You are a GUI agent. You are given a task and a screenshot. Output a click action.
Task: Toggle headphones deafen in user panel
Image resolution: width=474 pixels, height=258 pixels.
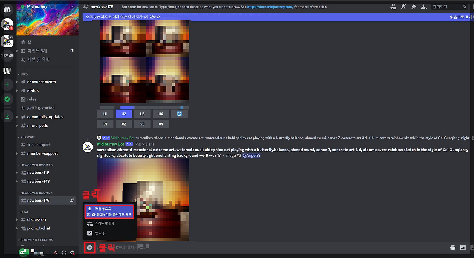pos(64,252)
